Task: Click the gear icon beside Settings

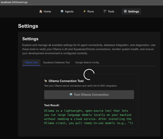Action: pos(125,11)
